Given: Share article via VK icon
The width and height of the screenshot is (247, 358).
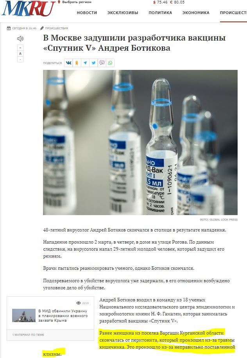Looking at the screenshot, I should click(x=68, y=63).
